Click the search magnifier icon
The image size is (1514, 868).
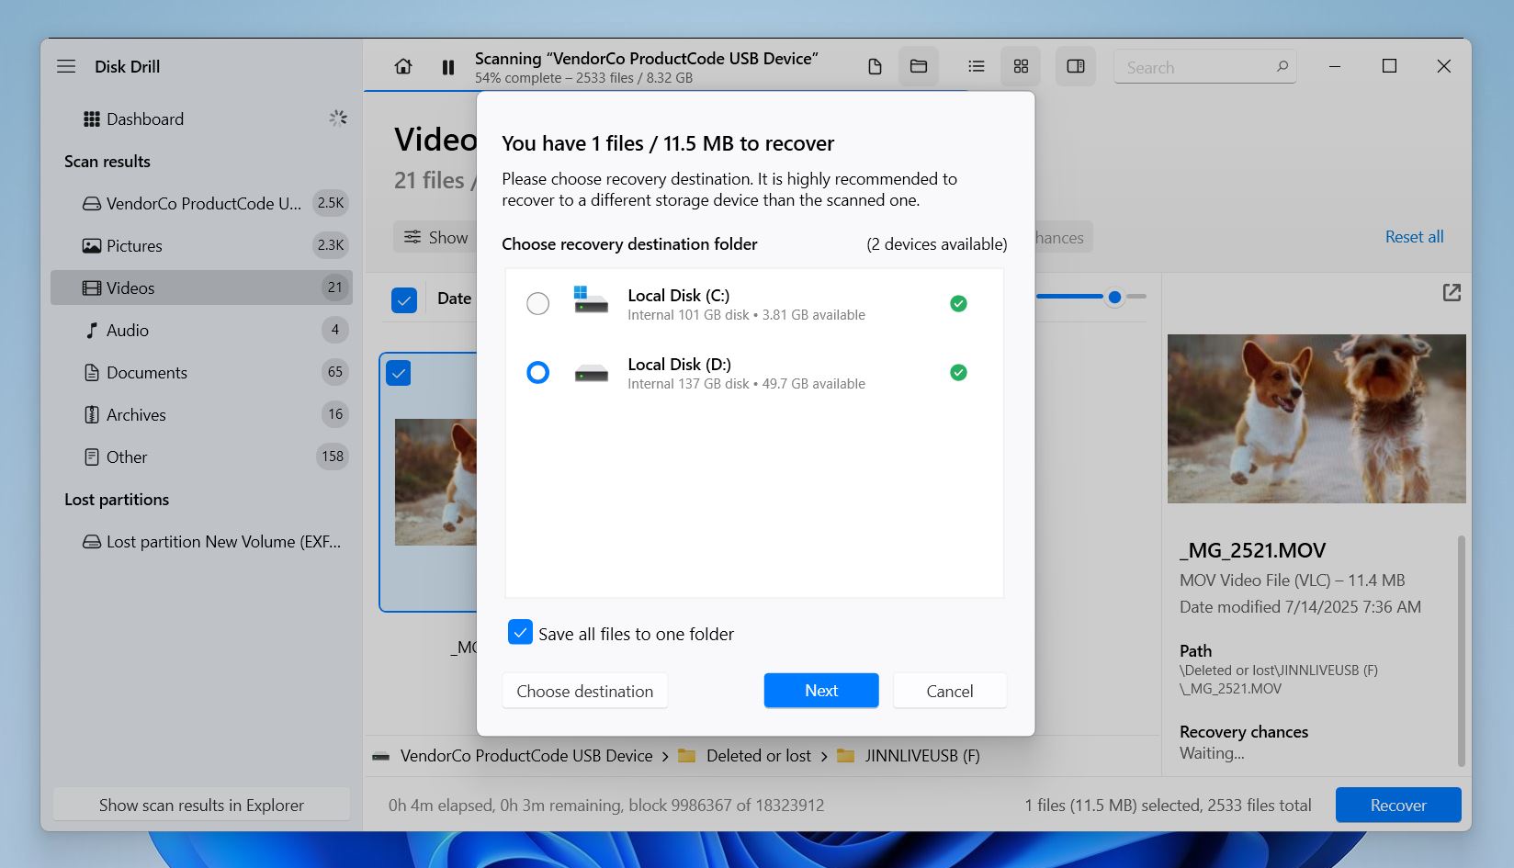[1282, 66]
